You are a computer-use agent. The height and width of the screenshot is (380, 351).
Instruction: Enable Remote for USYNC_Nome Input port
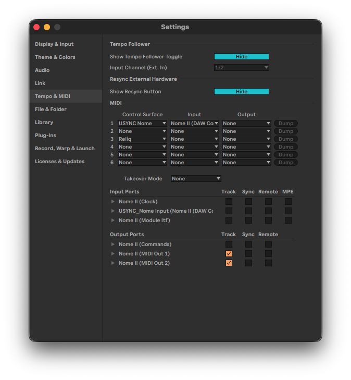tap(268, 211)
